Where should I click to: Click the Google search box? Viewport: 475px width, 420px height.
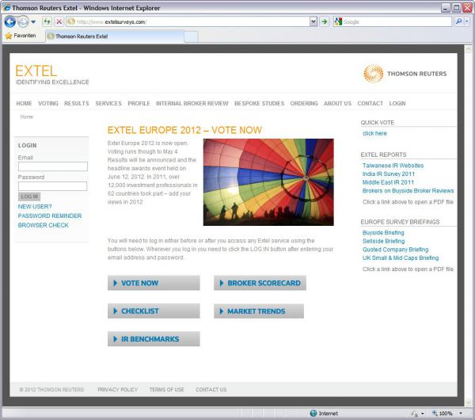(393, 22)
